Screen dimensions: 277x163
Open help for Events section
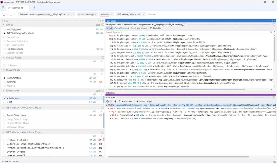pyautogui.click(x=102, y=25)
